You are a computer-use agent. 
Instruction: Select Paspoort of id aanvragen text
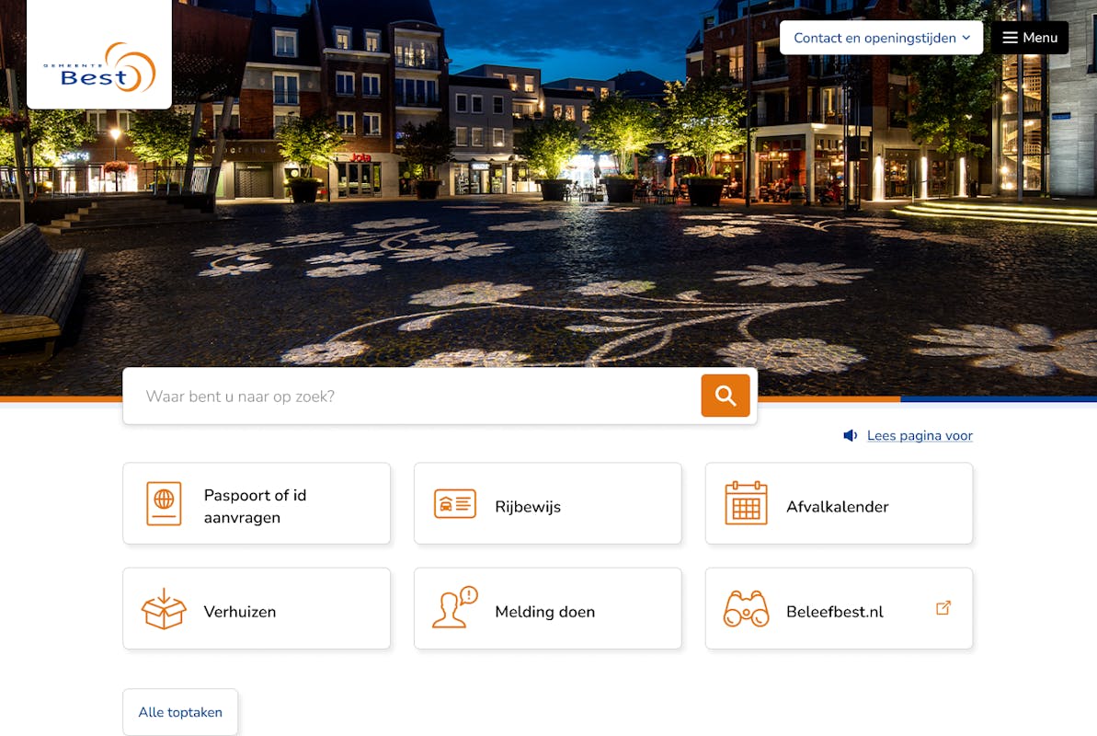255,506
